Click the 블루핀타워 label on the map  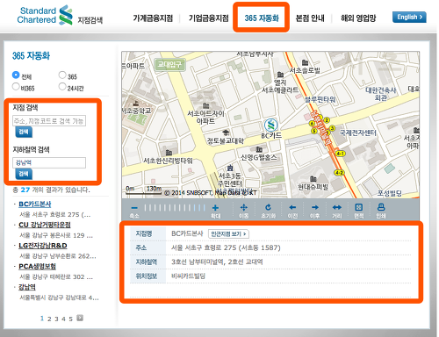point(320,99)
